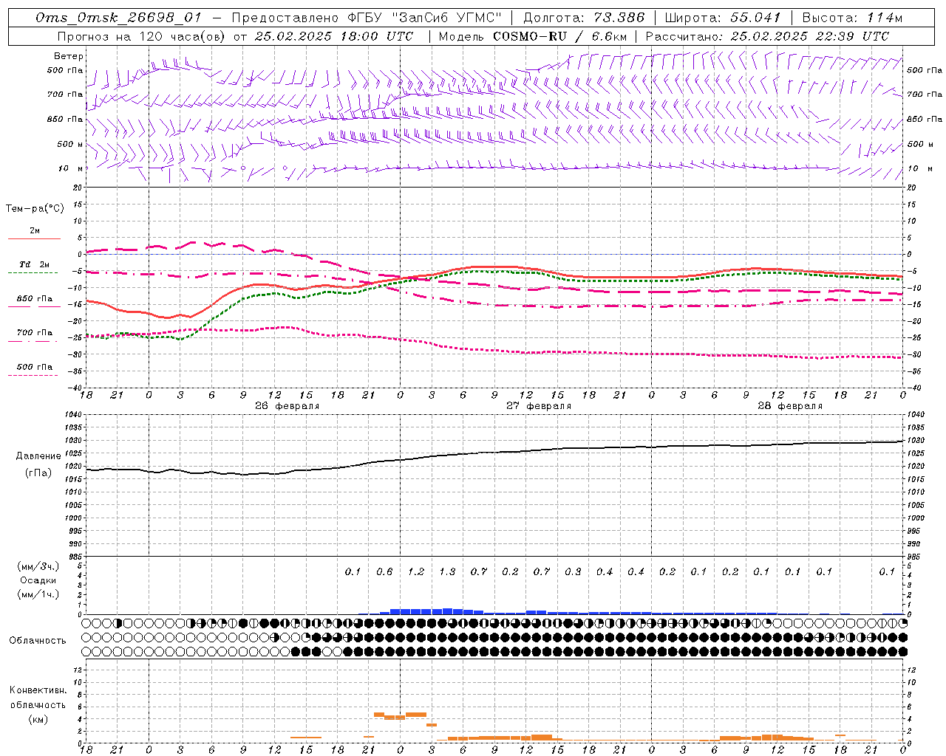Click the 985 tick on right pressure axis
The height and width of the screenshot is (756, 946).
916,557
